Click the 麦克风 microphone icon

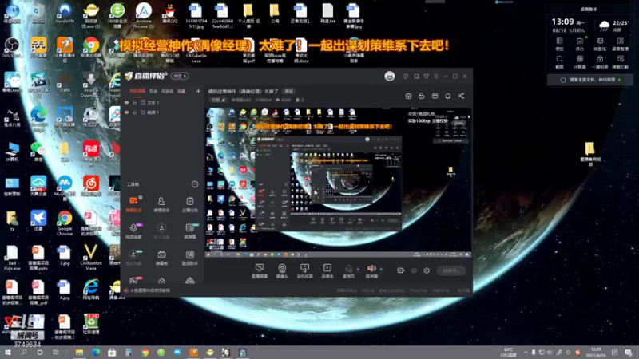(x=349, y=270)
